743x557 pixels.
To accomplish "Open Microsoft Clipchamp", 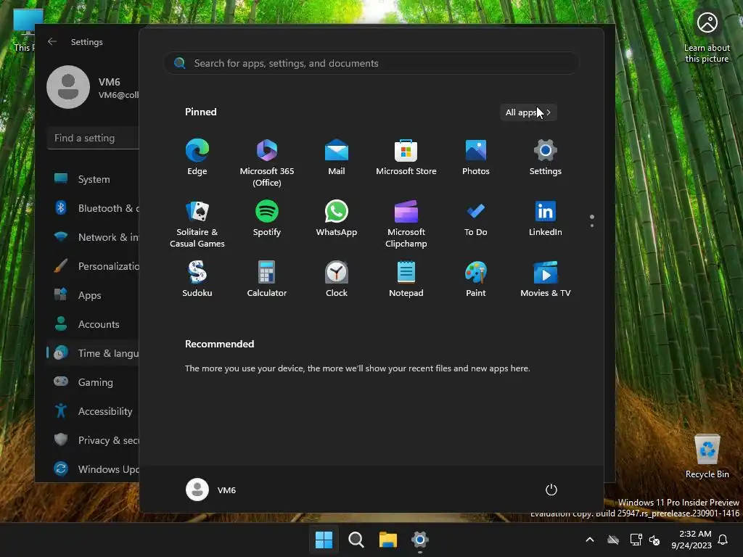I will 406,224.
